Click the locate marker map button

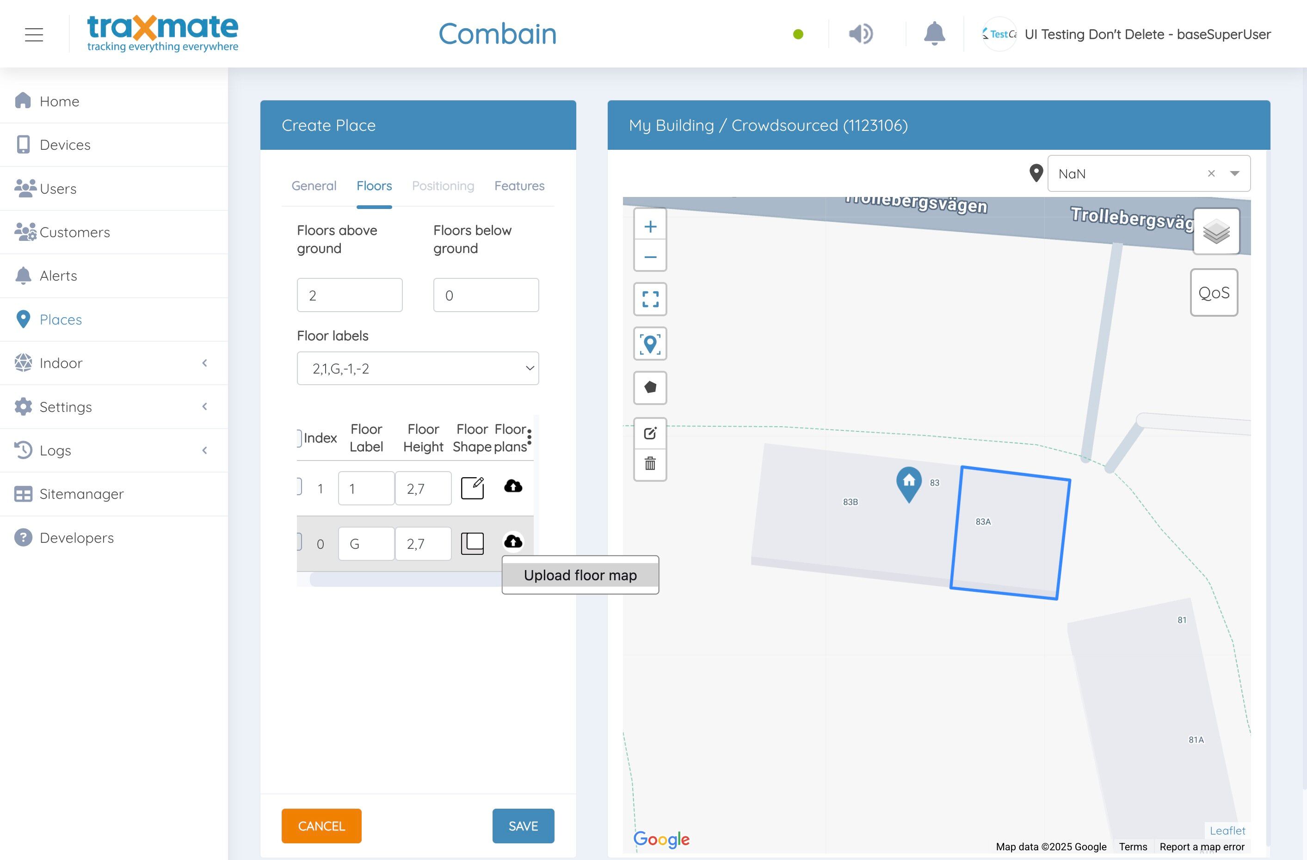tap(650, 344)
